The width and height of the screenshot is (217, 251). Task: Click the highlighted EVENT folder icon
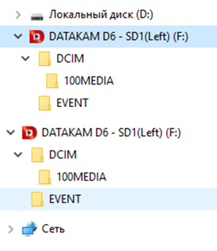[x=37, y=199]
